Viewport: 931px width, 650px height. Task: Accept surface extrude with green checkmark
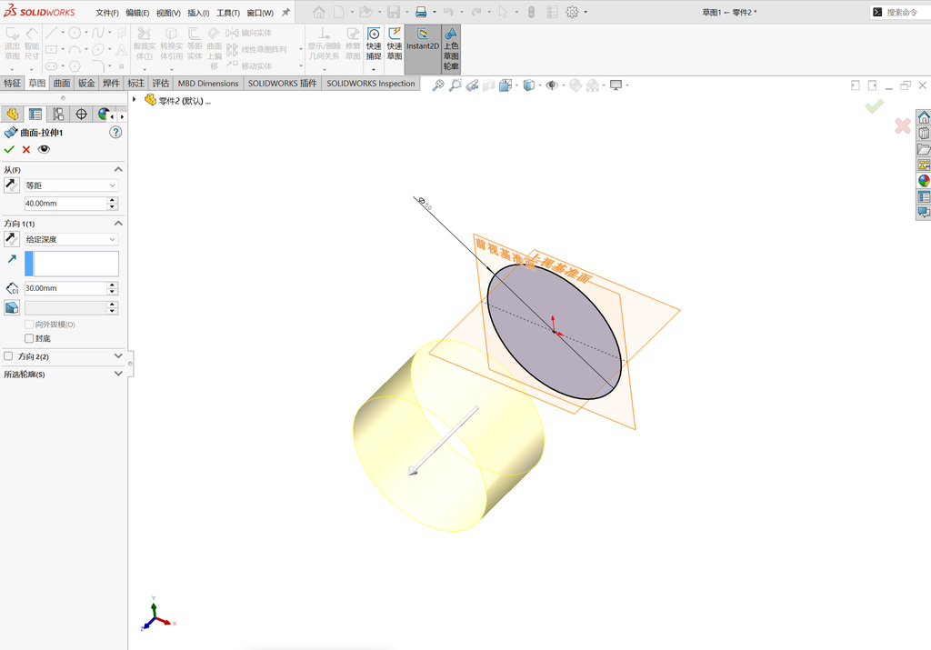[x=9, y=150]
